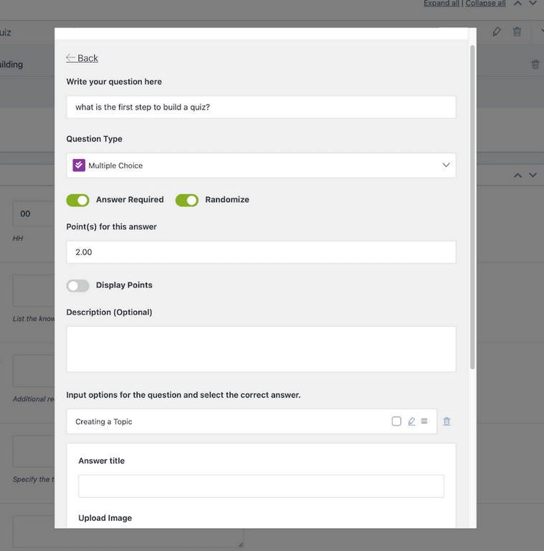
Task: Mark Creating a Topic as correct answer
Action: (396, 421)
